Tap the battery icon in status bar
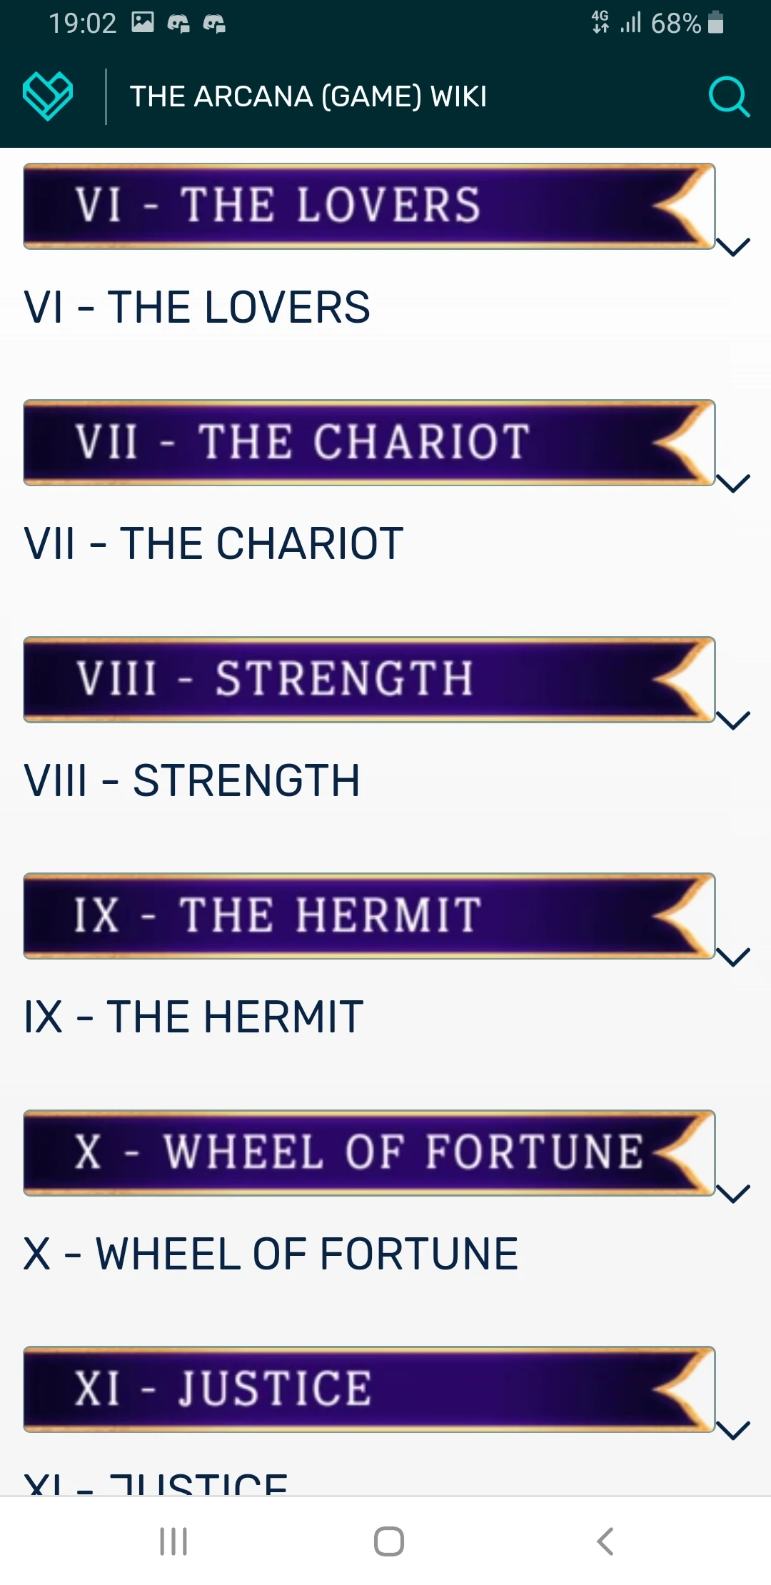The image size is (771, 1585). [x=716, y=23]
